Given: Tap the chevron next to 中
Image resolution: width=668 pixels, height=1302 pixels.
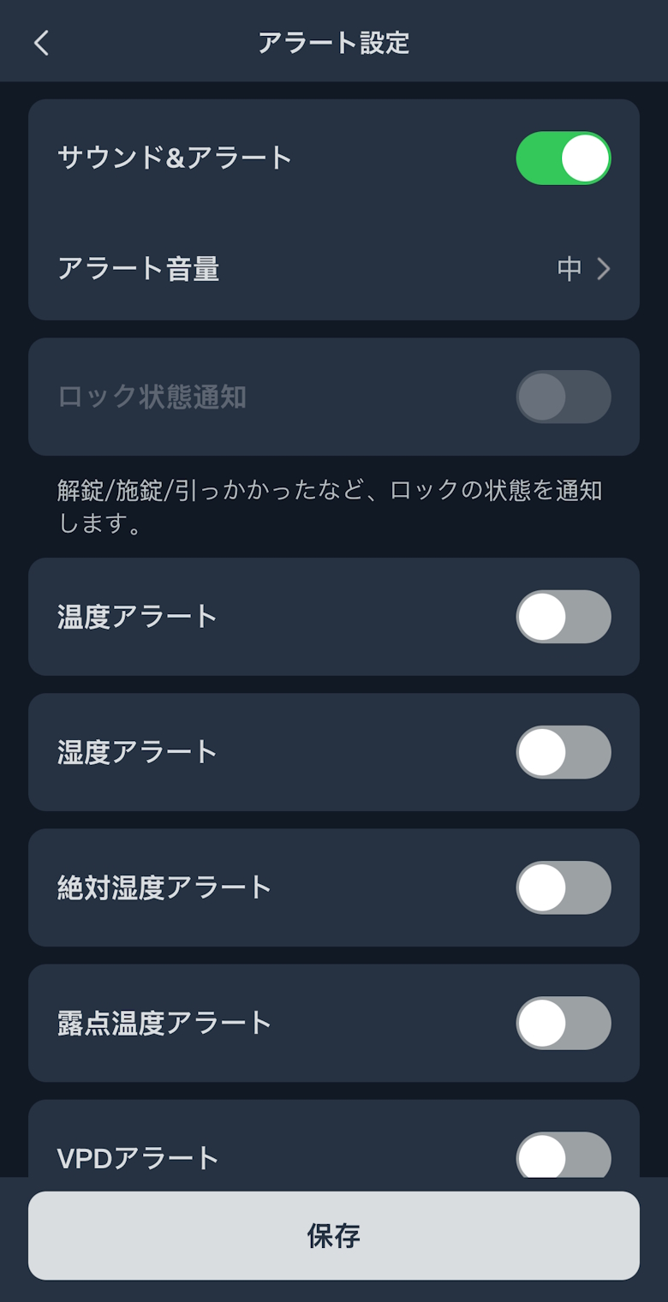Looking at the screenshot, I should point(604,269).
